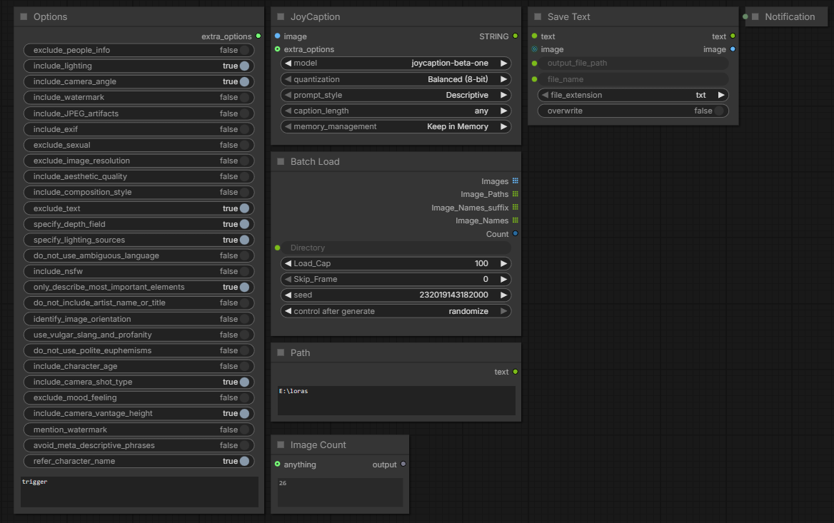Click the anything input port on Image Count
The width and height of the screenshot is (834, 523).
pos(278,464)
